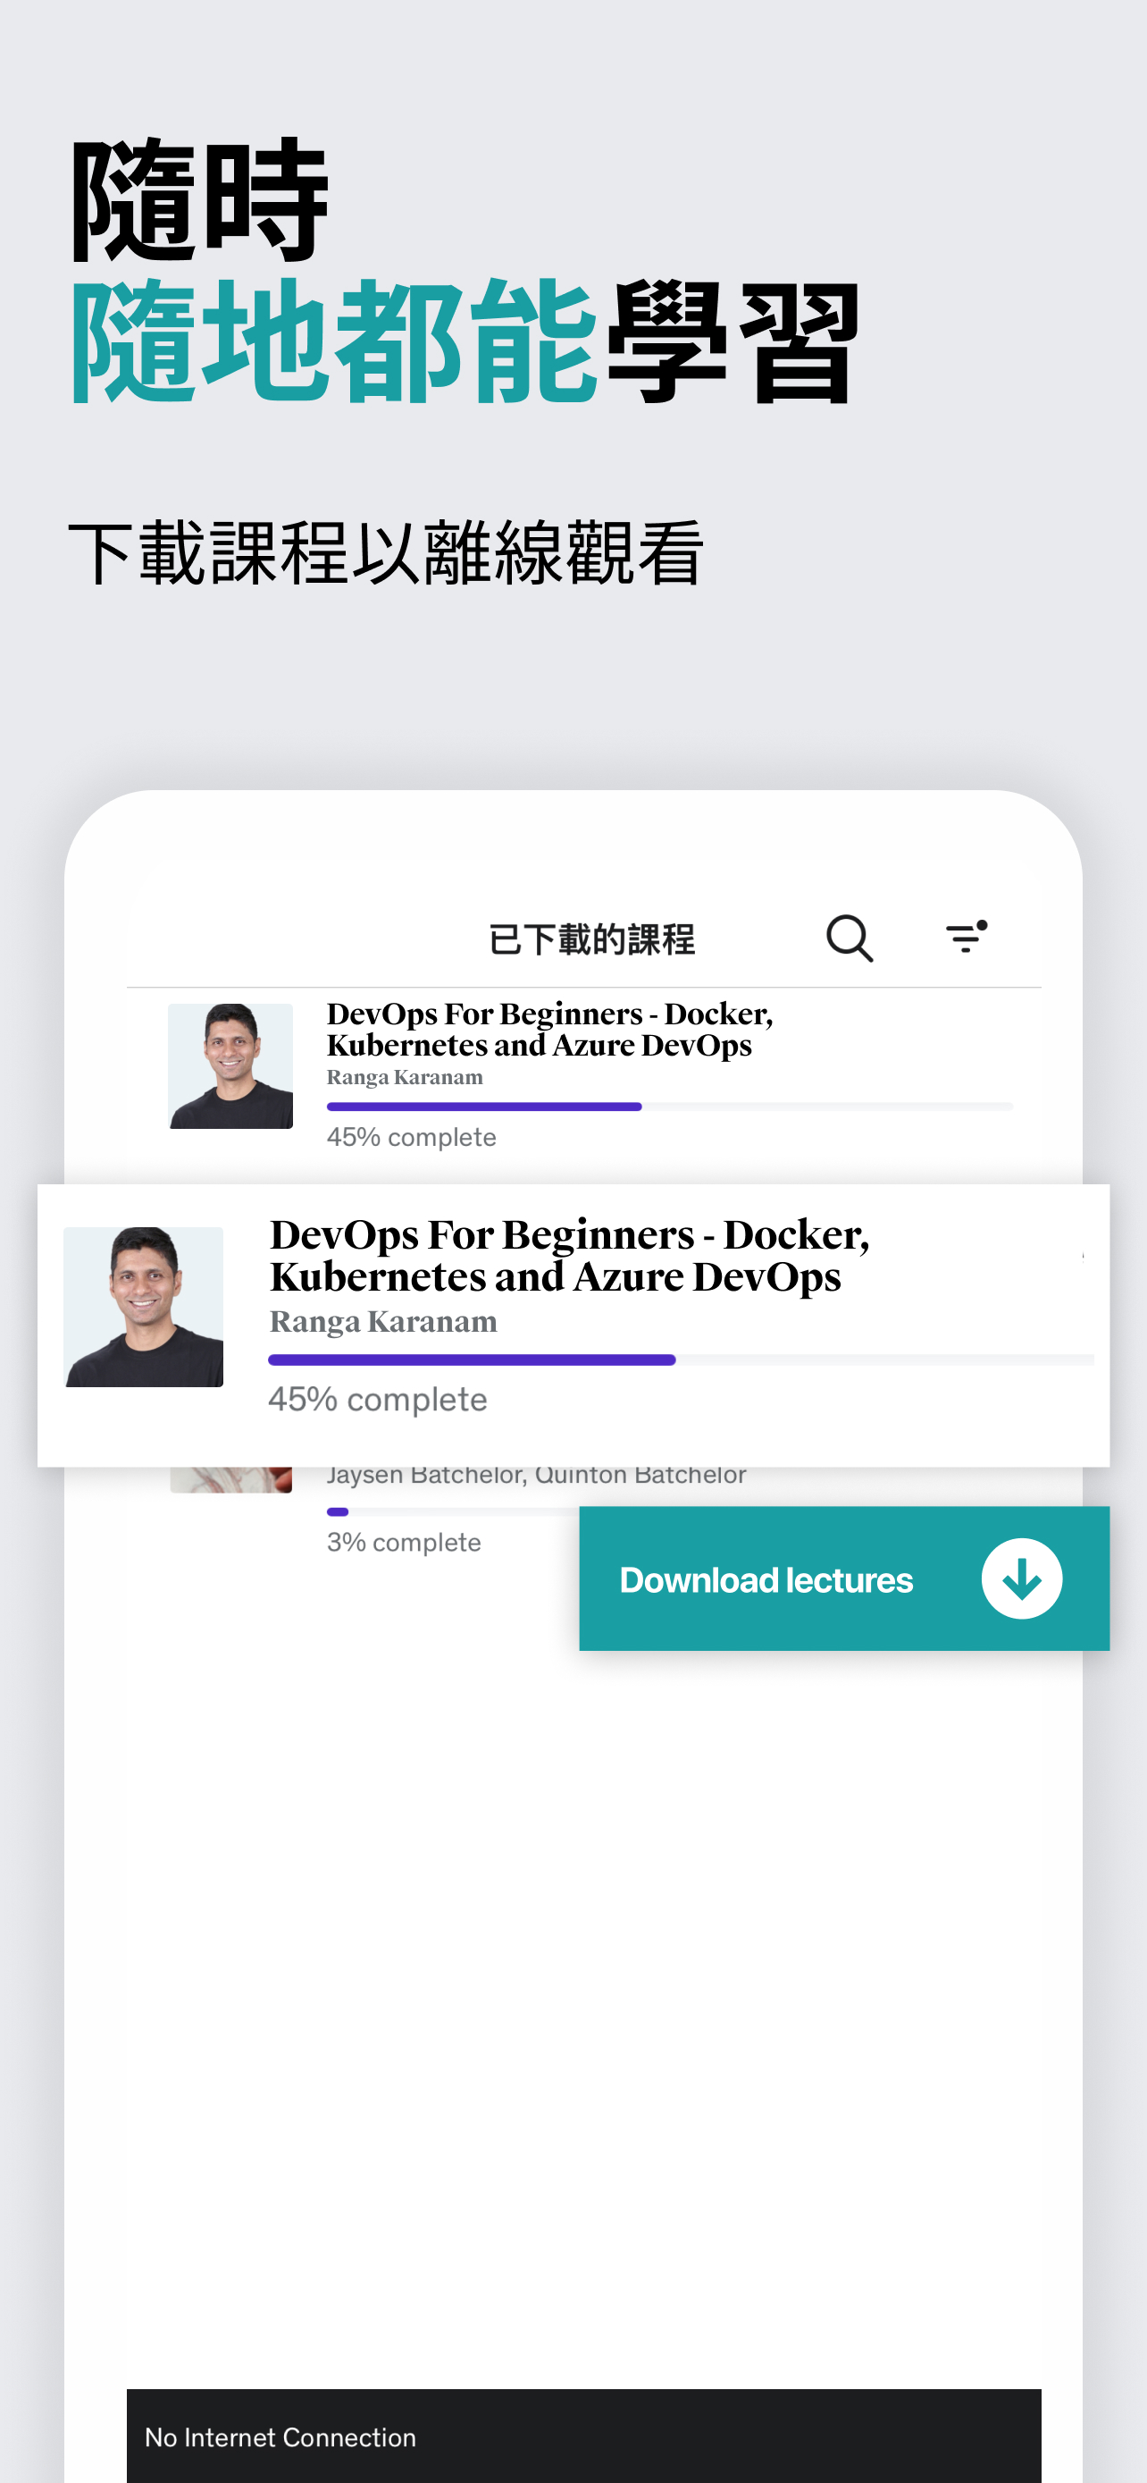Open the filter options icon
The image size is (1147, 2483).
pos(966,937)
